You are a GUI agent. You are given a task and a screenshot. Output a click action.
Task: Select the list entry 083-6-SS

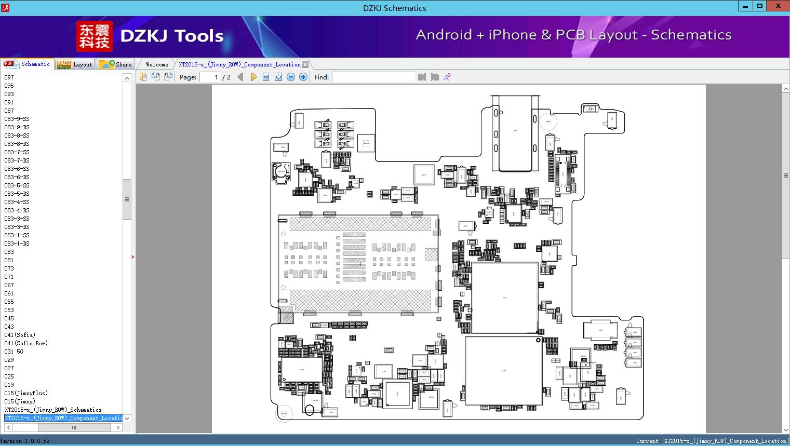(17, 169)
